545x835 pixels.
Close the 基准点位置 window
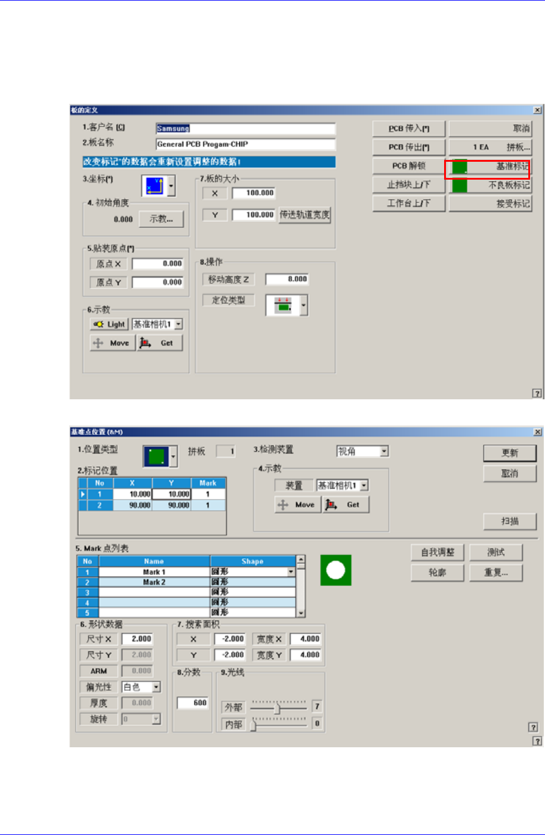(537, 432)
